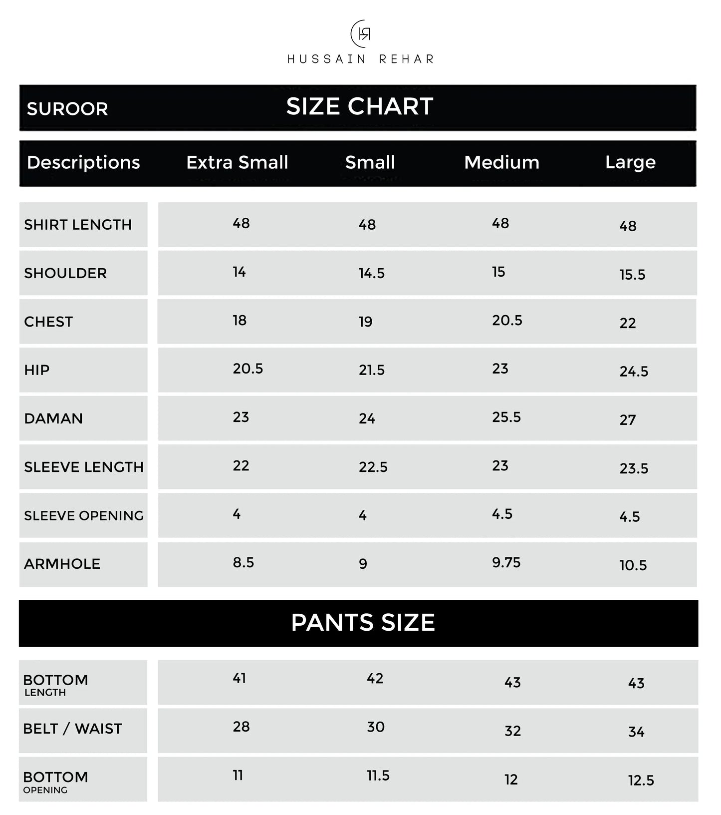The height and width of the screenshot is (815, 721).
Task: Click the SLEEVE OPENING row label
Action: pos(84,515)
